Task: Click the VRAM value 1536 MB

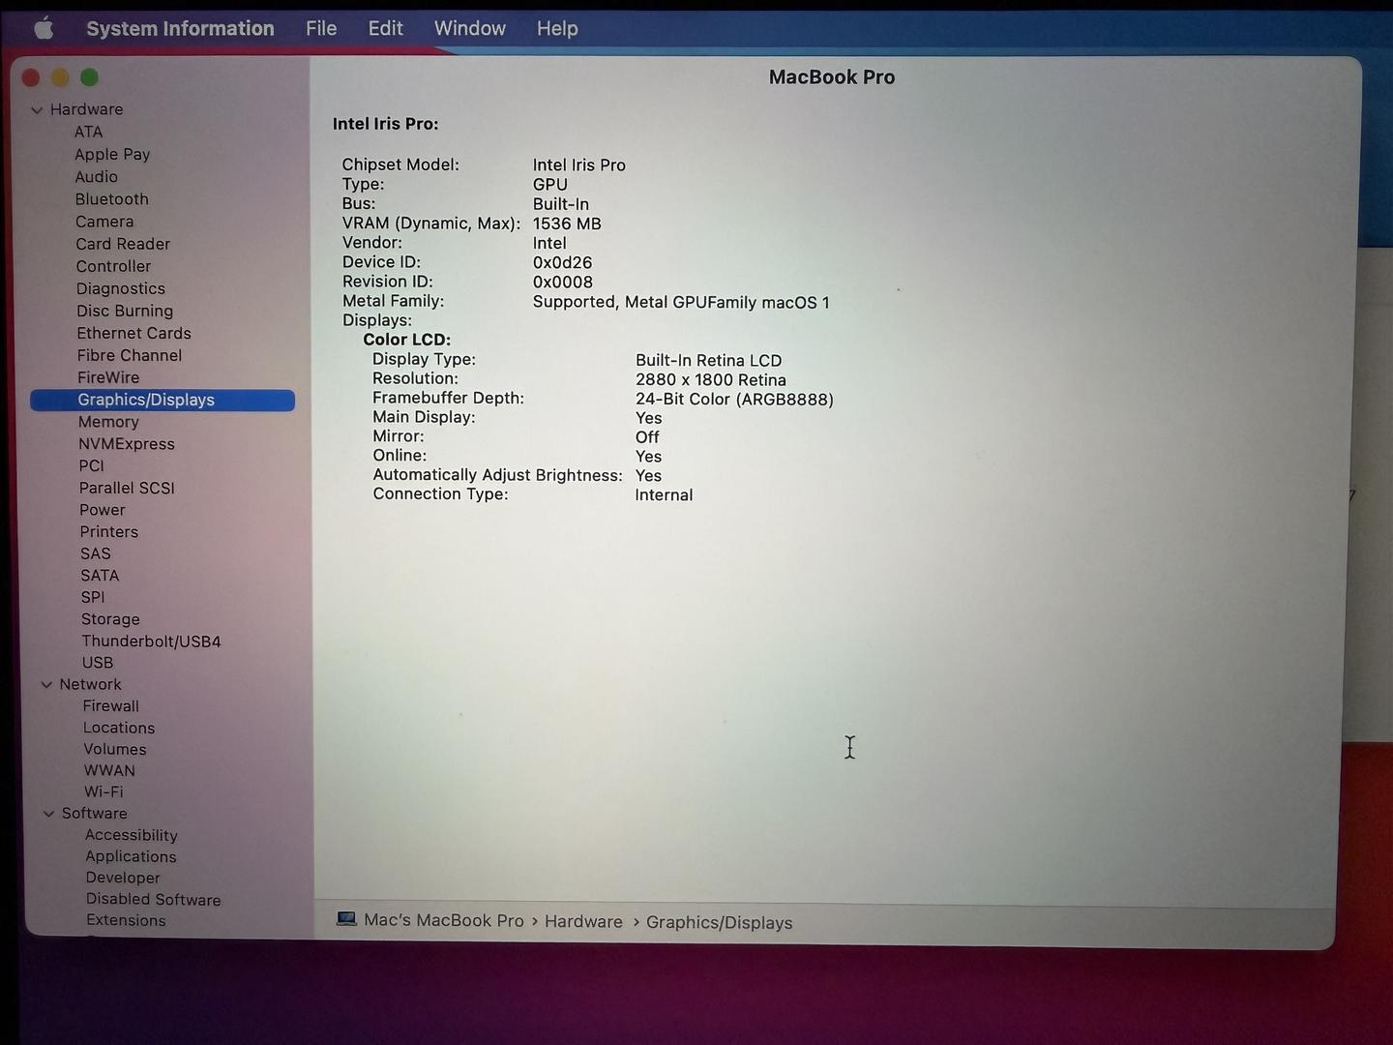Action: pos(567,224)
